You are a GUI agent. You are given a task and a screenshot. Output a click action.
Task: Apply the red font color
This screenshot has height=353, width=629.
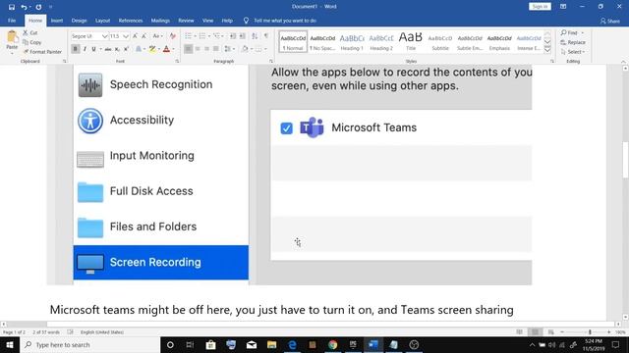[166, 49]
